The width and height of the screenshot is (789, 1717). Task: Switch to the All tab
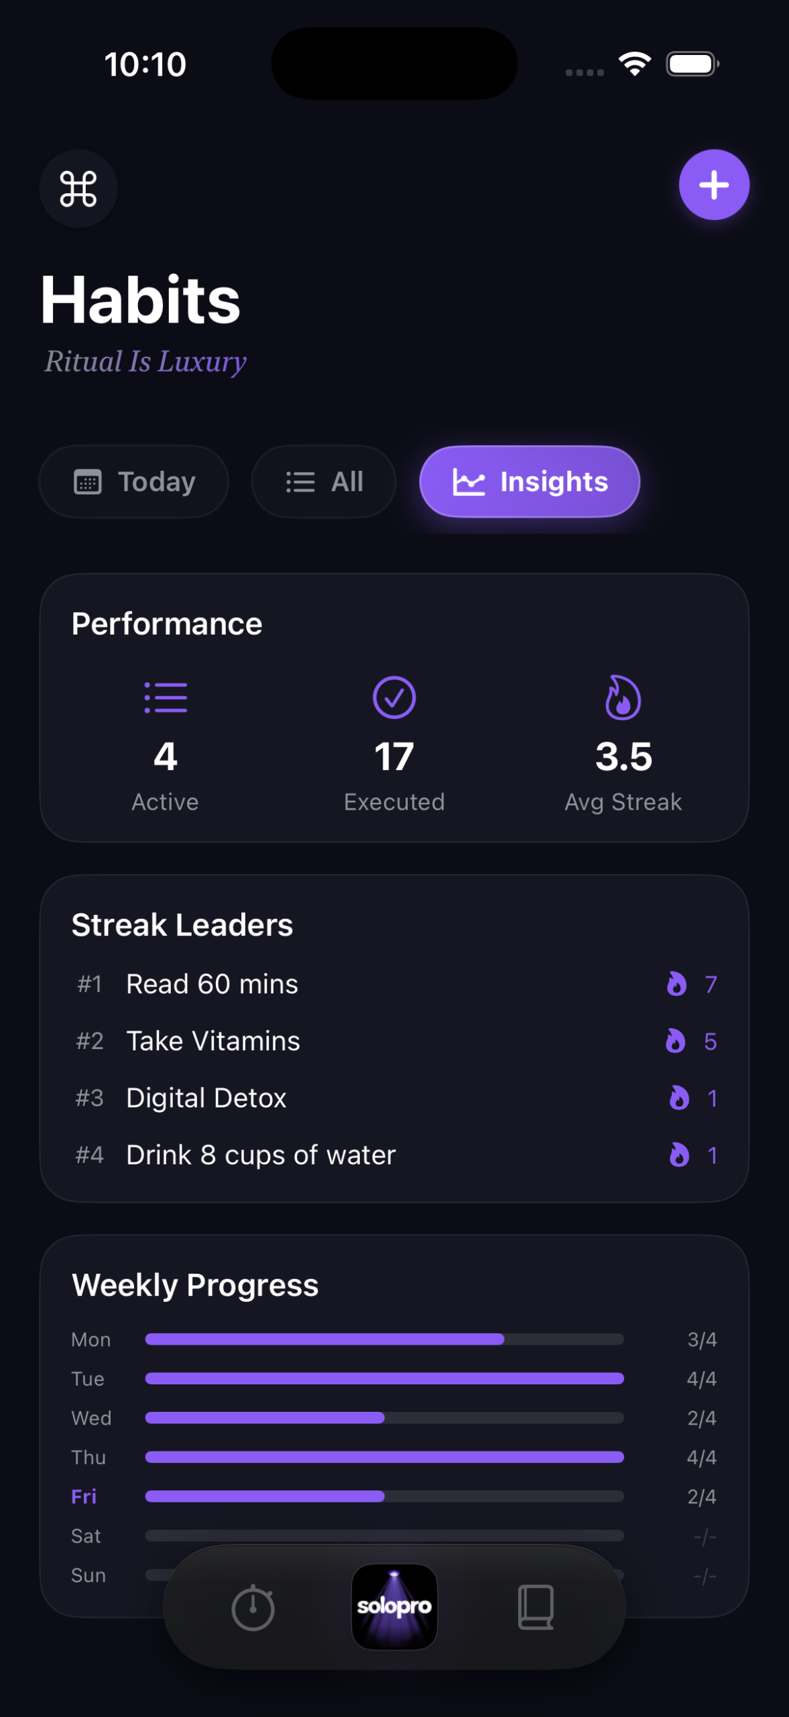click(324, 482)
